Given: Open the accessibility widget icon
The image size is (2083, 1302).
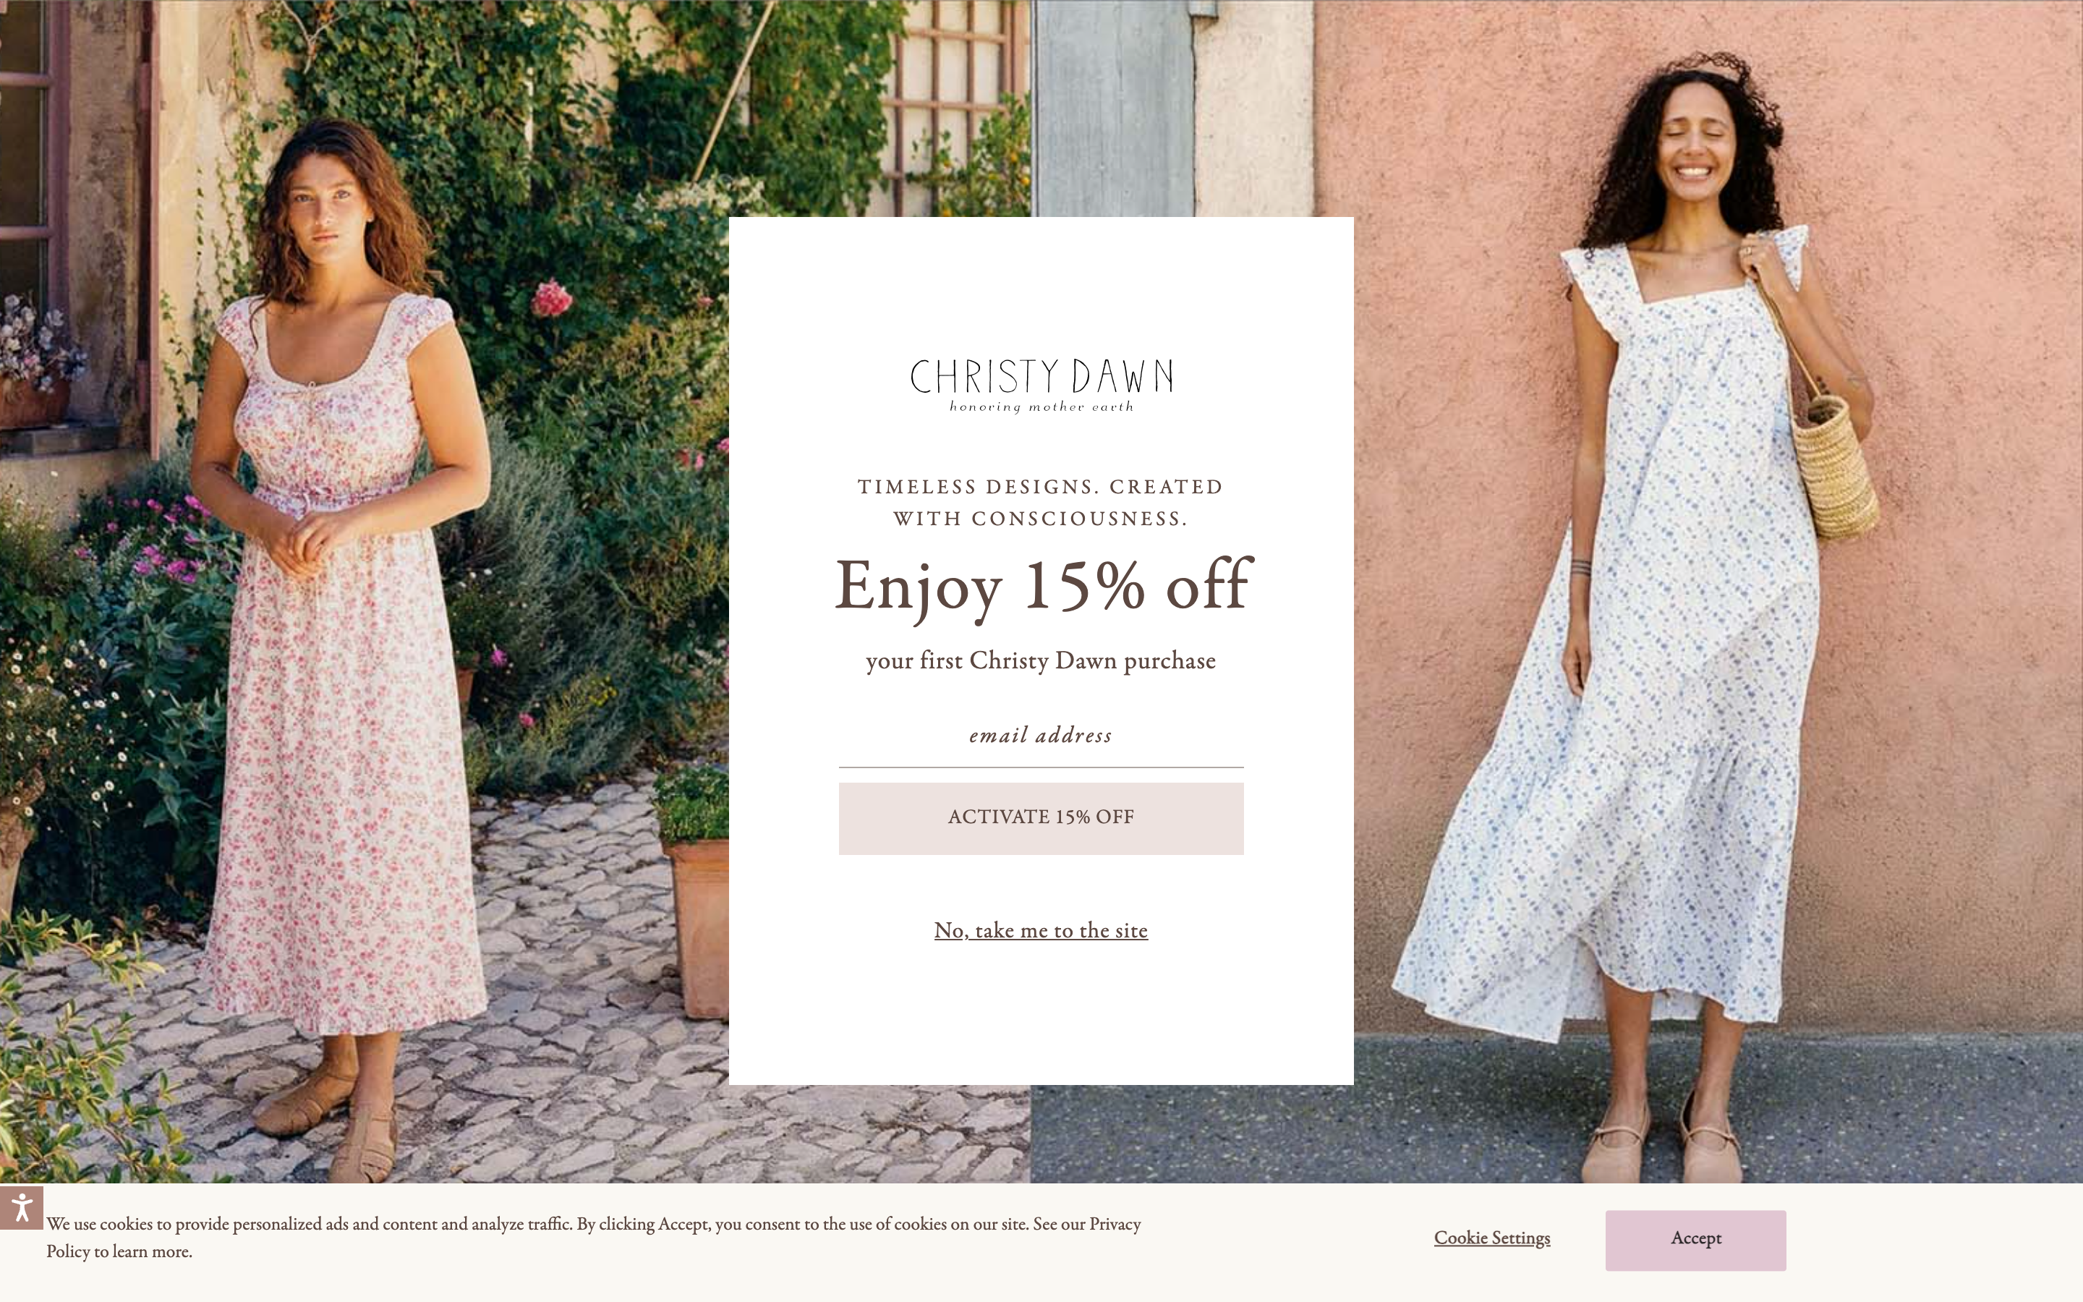Looking at the screenshot, I should click(22, 1207).
